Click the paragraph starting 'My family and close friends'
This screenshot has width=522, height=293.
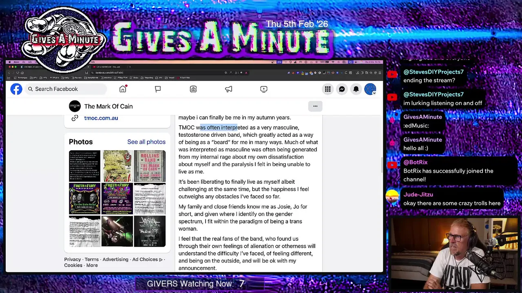[x=243, y=218]
